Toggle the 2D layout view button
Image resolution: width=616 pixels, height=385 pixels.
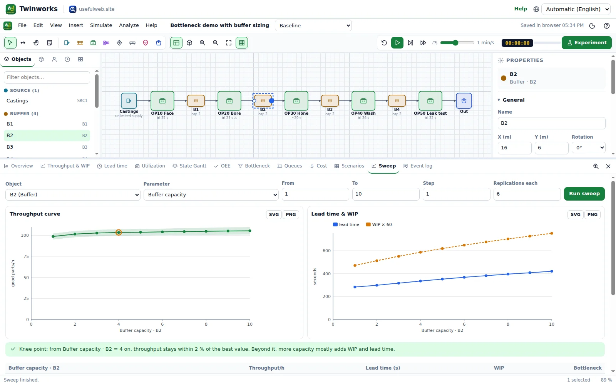click(x=176, y=43)
